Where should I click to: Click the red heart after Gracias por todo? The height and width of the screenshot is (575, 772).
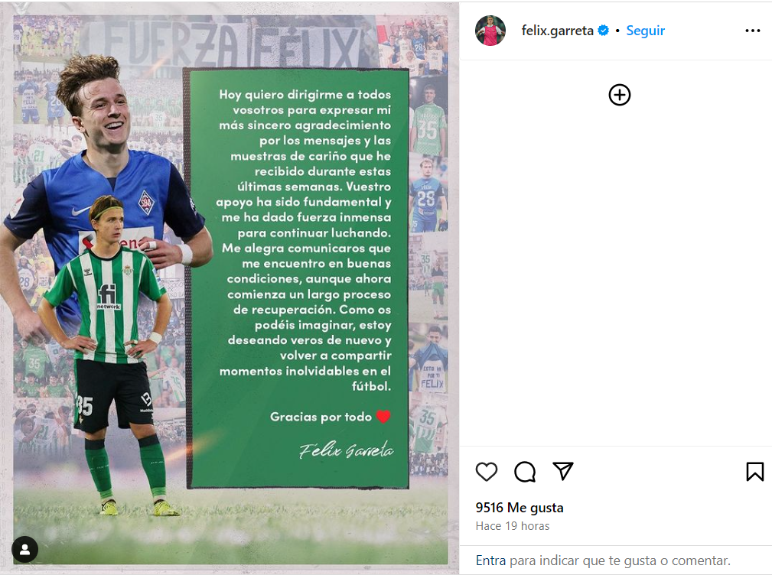383,417
